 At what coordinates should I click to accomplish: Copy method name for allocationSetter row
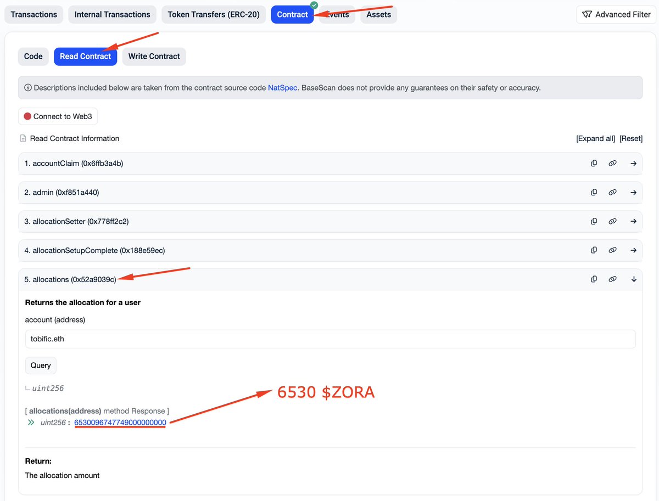(x=594, y=221)
